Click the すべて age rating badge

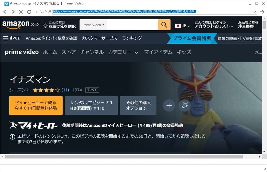click(x=92, y=90)
